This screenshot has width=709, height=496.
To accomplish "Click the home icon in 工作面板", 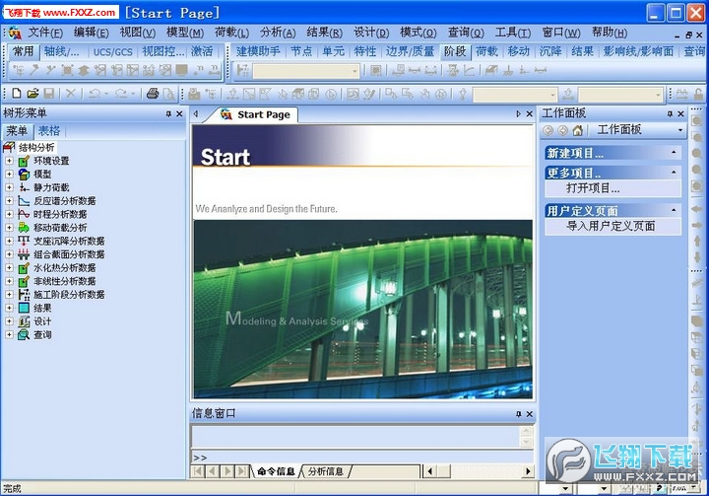I will click(578, 130).
